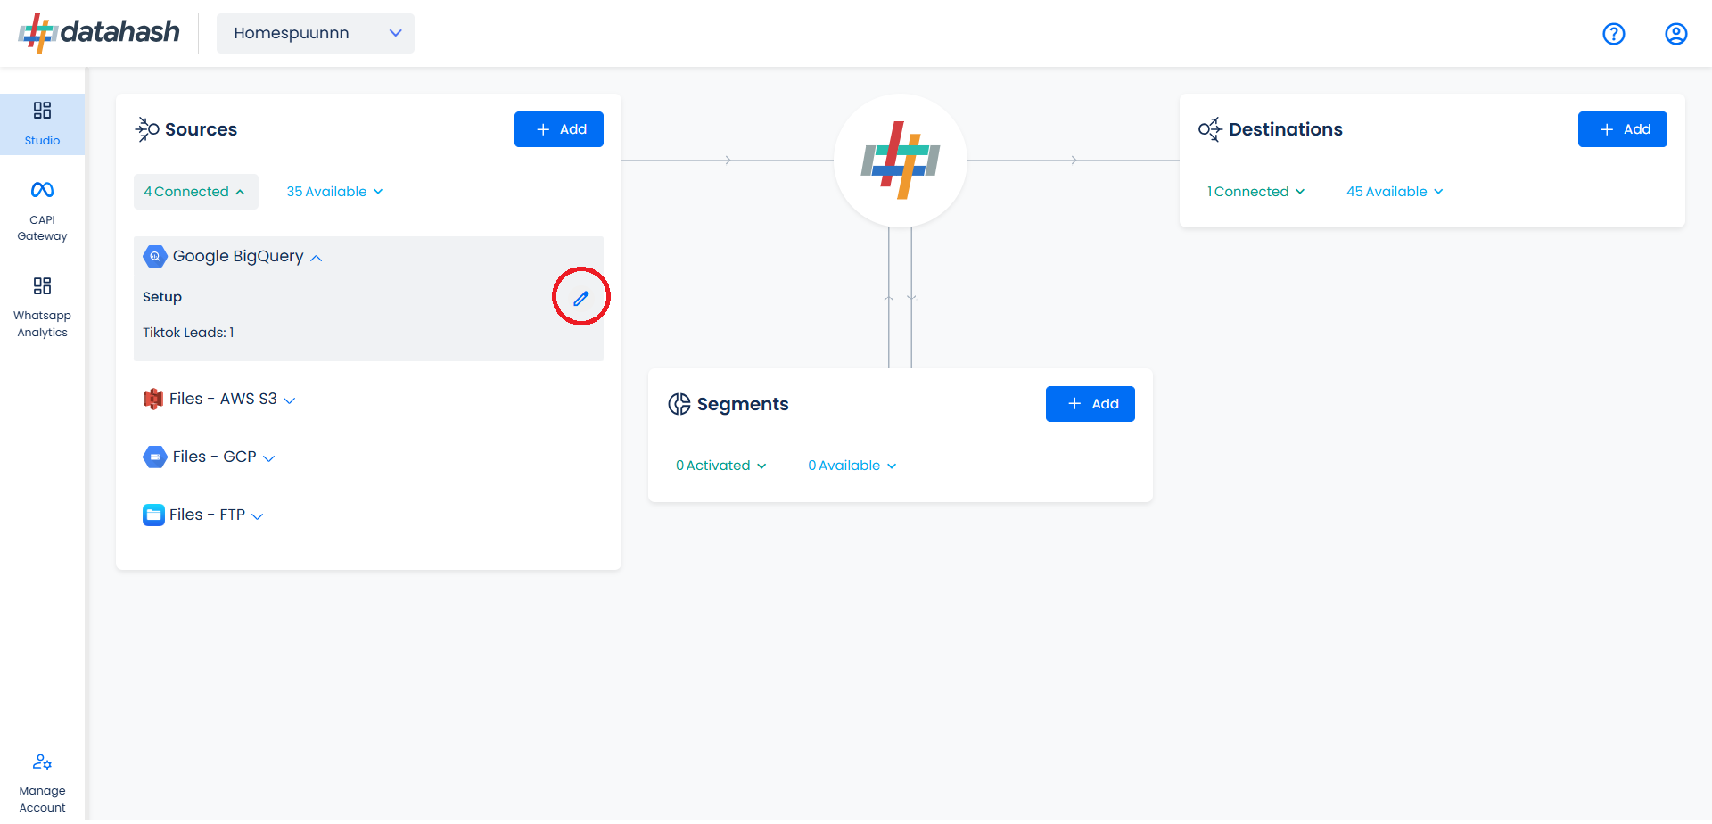
Task: Open the user profile icon
Action: [x=1676, y=34]
